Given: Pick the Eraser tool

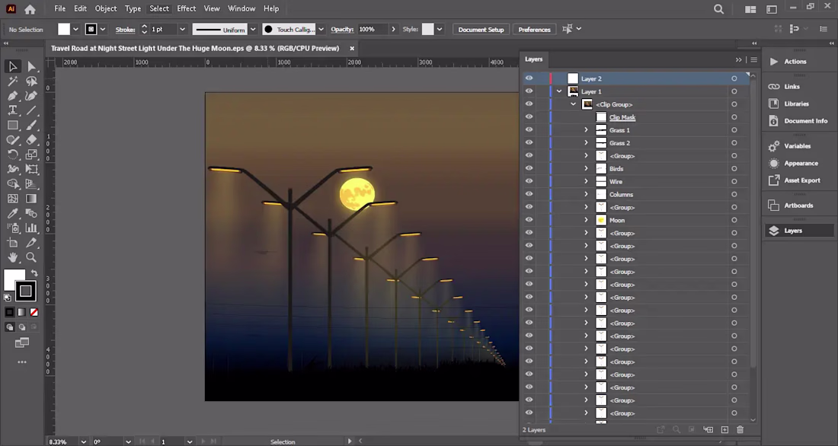Looking at the screenshot, I should [31, 140].
